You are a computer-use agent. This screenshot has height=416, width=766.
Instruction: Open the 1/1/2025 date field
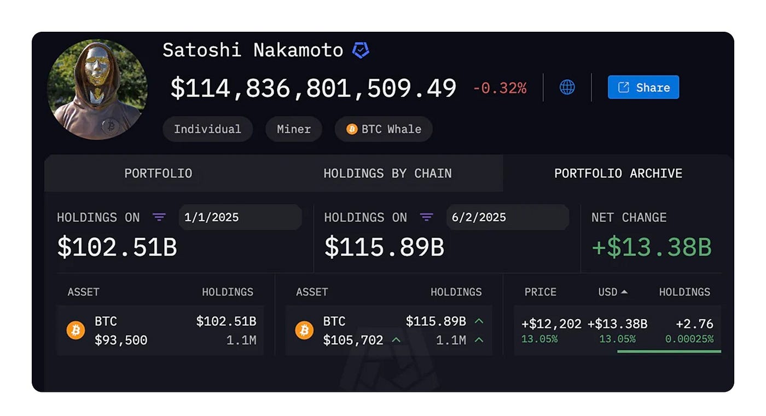point(240,217)
